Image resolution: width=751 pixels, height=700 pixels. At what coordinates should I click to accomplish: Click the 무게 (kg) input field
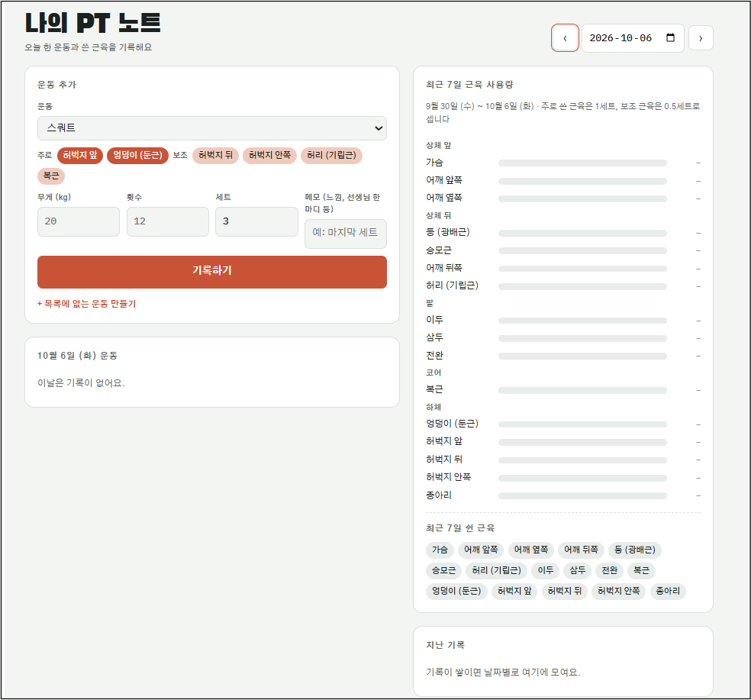79,221
